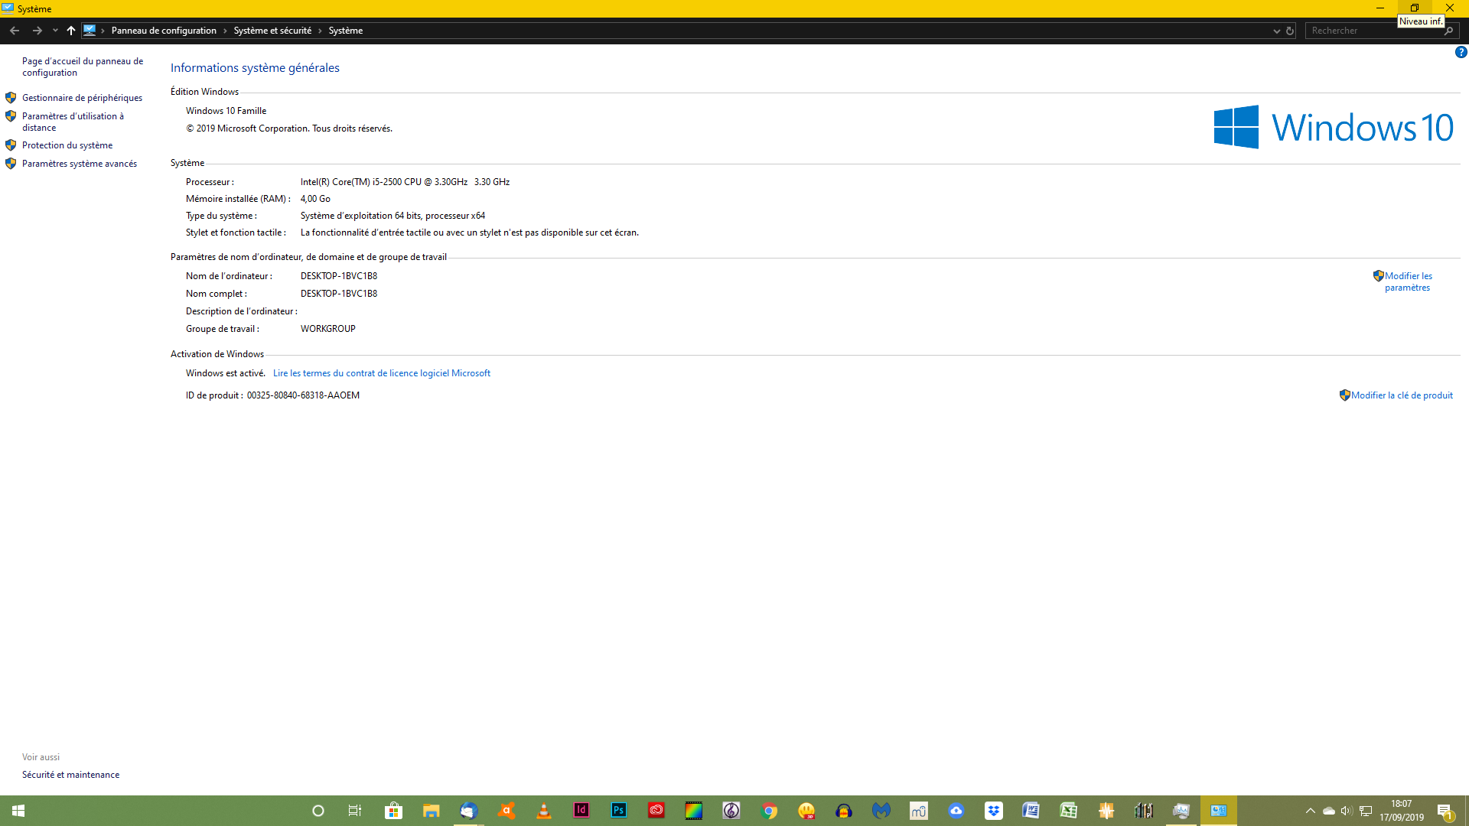Image resolution: width=1469 pixels, height=826 pixels.
Task: Select the WORKGROUP value text
Action: pos(328,329)
